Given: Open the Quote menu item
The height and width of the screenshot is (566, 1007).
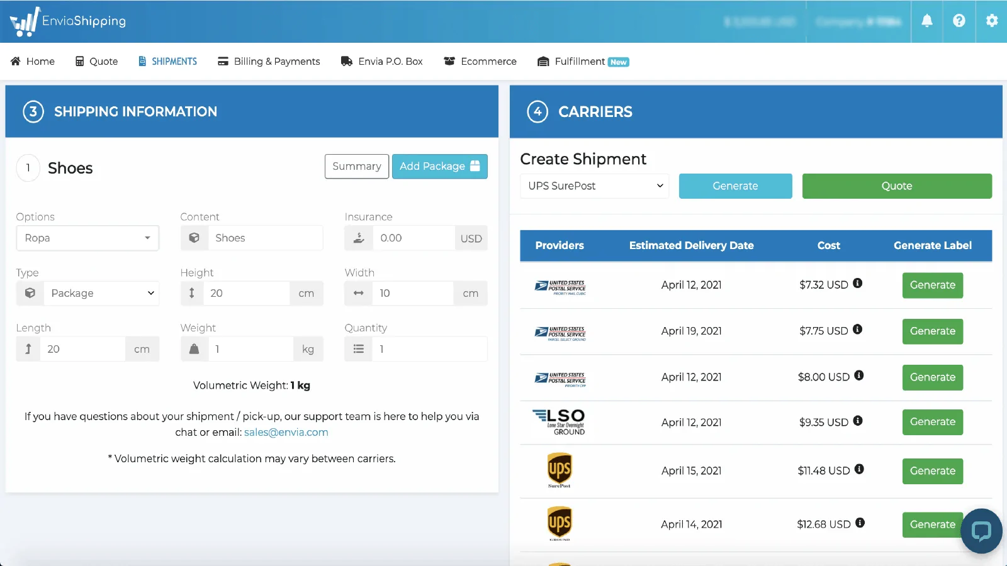Looking at the screenshot, I should pyautogui.click(x=96, y=62).
